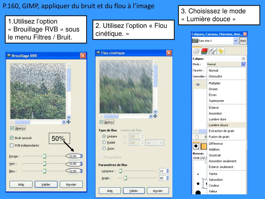
Task: Close the Flou cinétique dialog
Action: pyautogui.click(x=169, y=53)
